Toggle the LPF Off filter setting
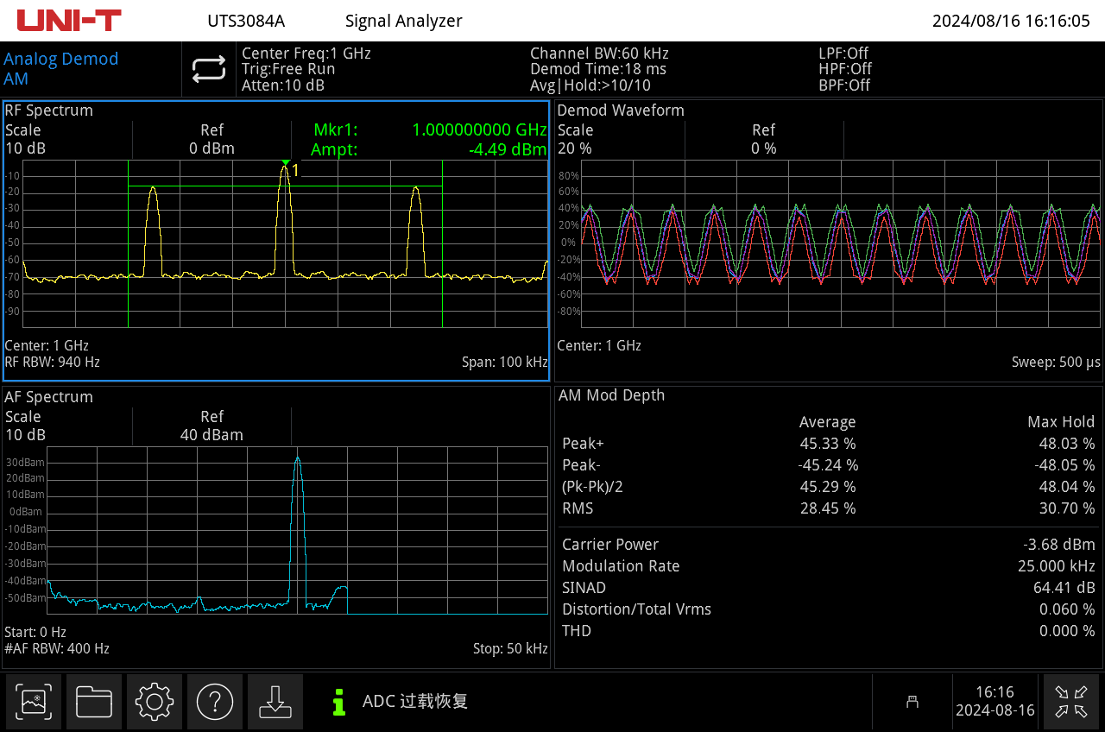1105x732 pixels. click(x=843, y=54)
